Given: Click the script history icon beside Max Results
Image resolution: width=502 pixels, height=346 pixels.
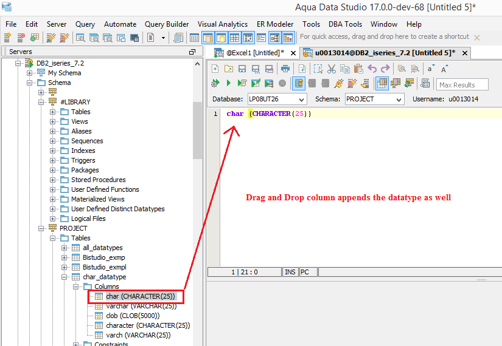Looking at the screenshot, I should point(425,83).
